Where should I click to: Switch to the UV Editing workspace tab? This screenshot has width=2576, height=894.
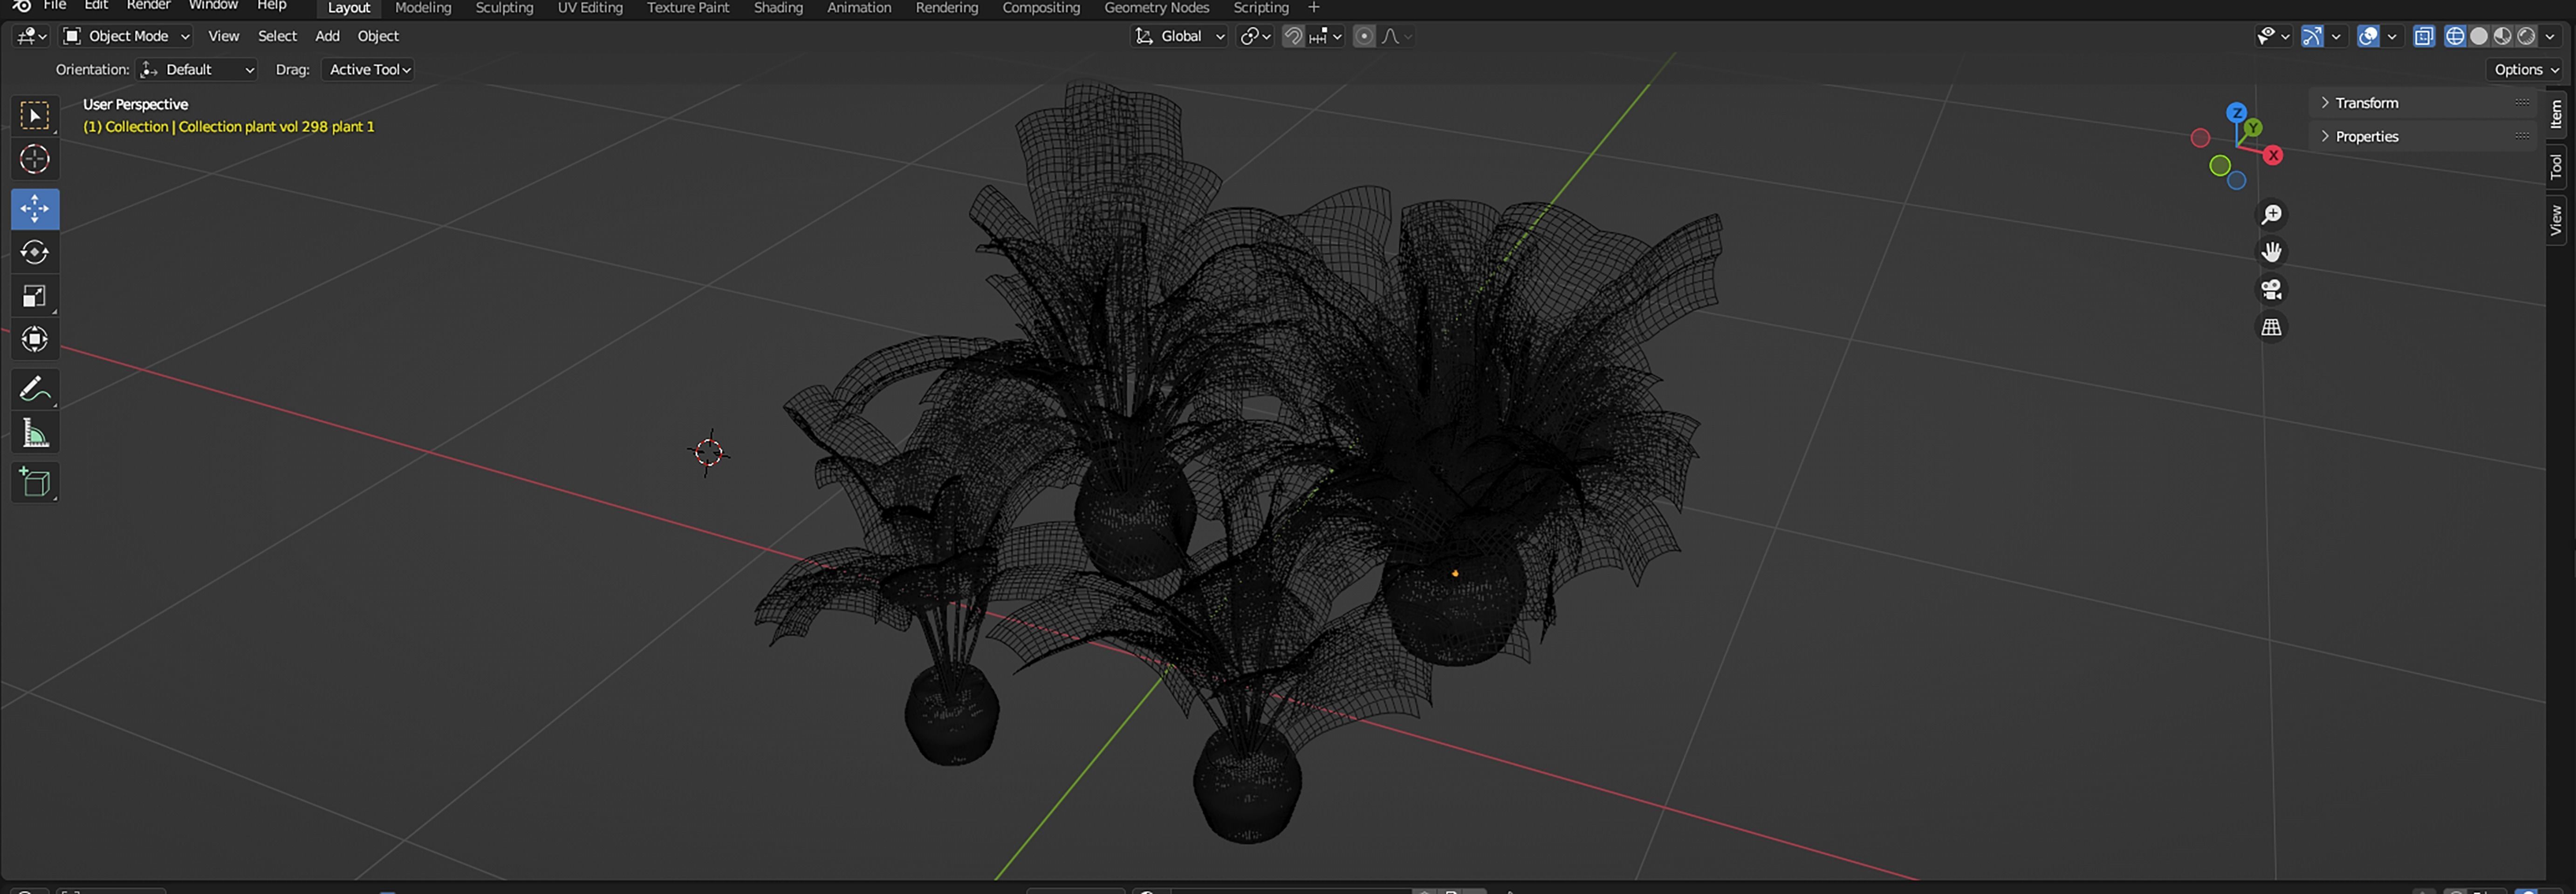tap(590, 8)
